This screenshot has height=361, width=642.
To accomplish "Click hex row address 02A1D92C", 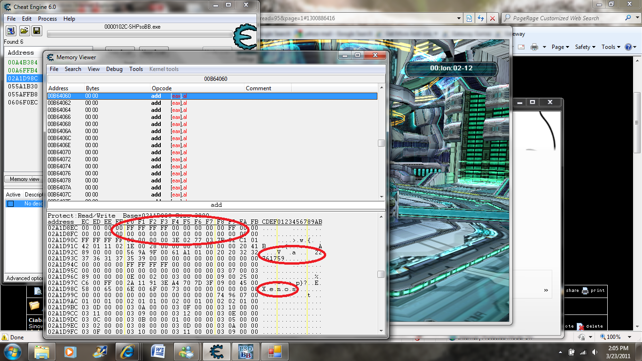I will tap(63, 252).
